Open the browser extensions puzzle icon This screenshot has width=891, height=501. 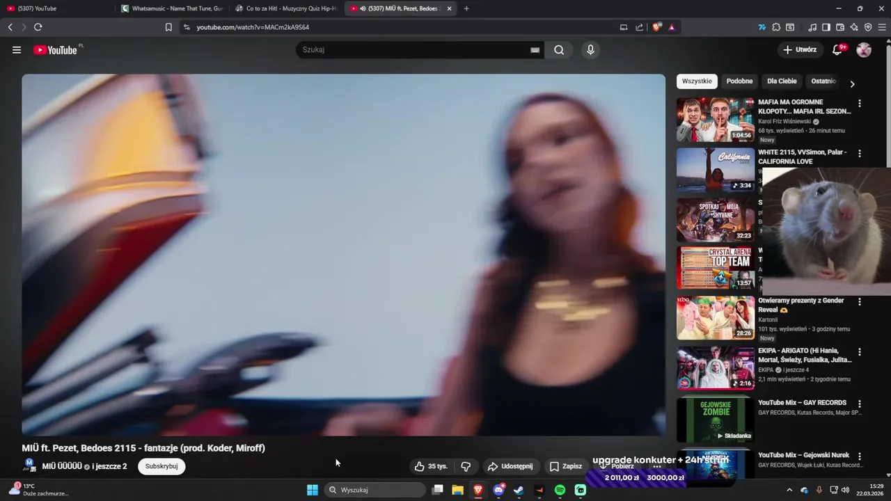[x=776, y=27]
